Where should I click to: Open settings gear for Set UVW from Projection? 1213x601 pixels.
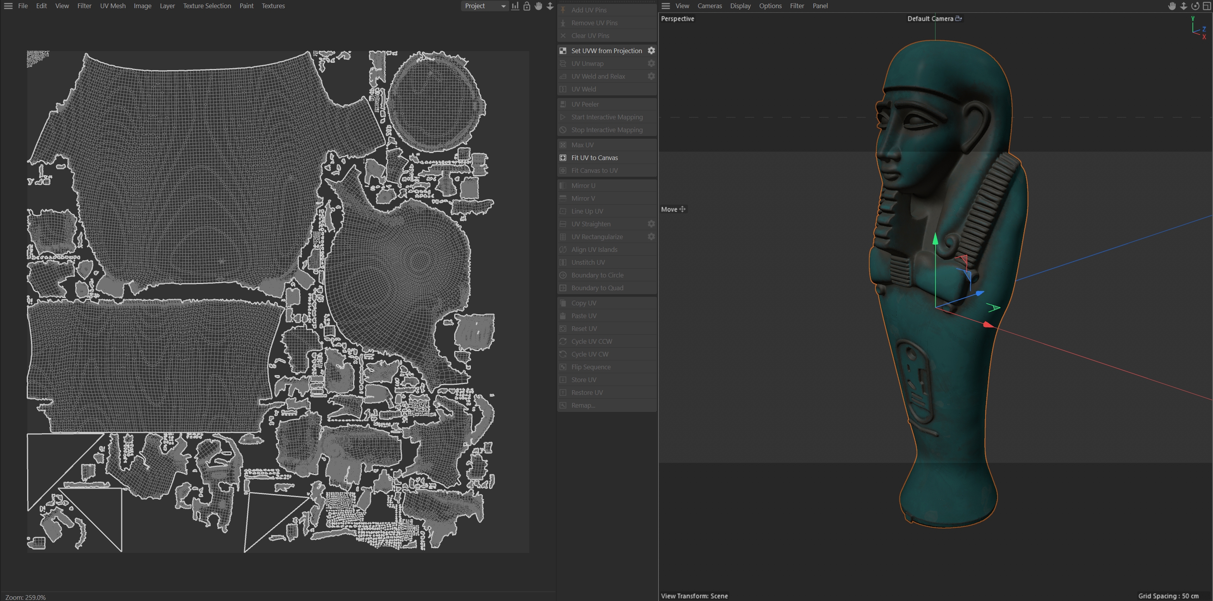(x=651, y=50)
